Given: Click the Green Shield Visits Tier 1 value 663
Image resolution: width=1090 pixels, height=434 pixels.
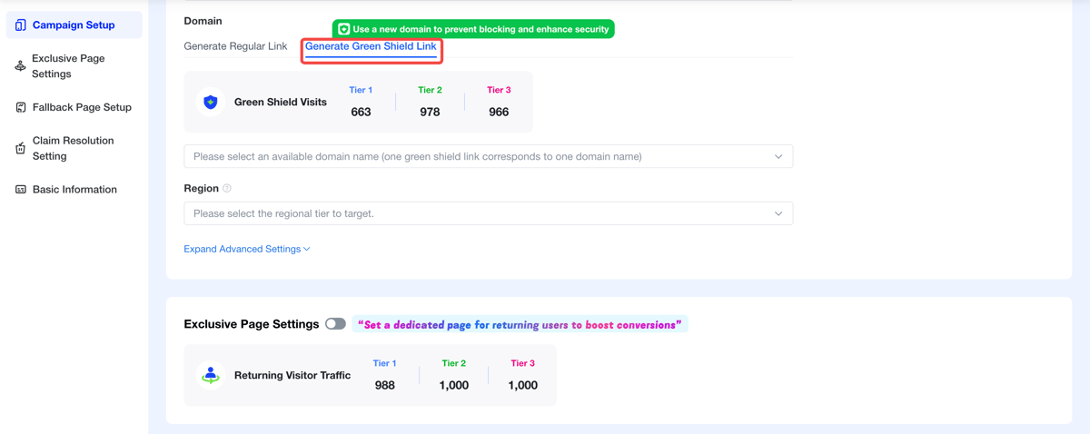Looking at the screenshot, I should [361, 112].
